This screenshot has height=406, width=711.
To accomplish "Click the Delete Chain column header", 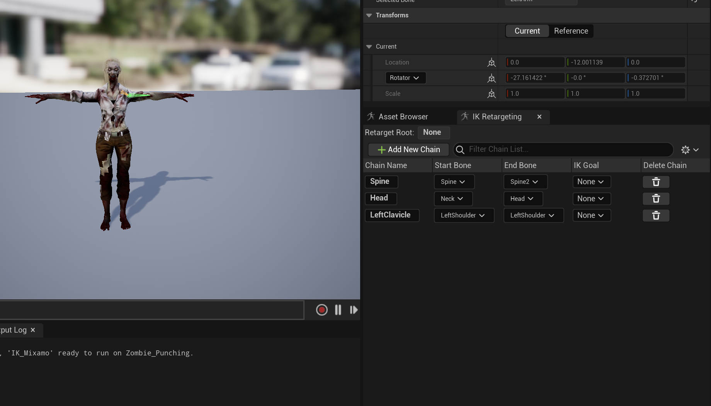I will pos(675,165).
